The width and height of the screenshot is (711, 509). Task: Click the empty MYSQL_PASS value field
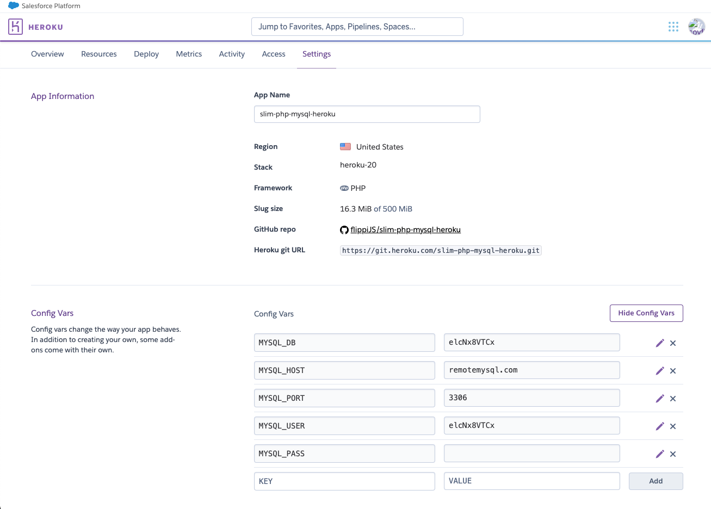[532, 454]
